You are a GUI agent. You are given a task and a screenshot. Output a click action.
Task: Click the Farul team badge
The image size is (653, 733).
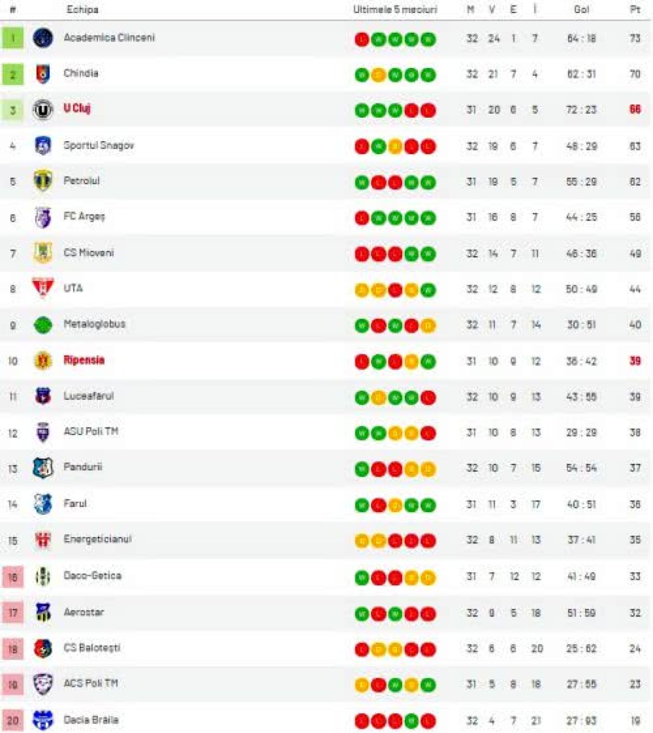[x=43, y=504]
